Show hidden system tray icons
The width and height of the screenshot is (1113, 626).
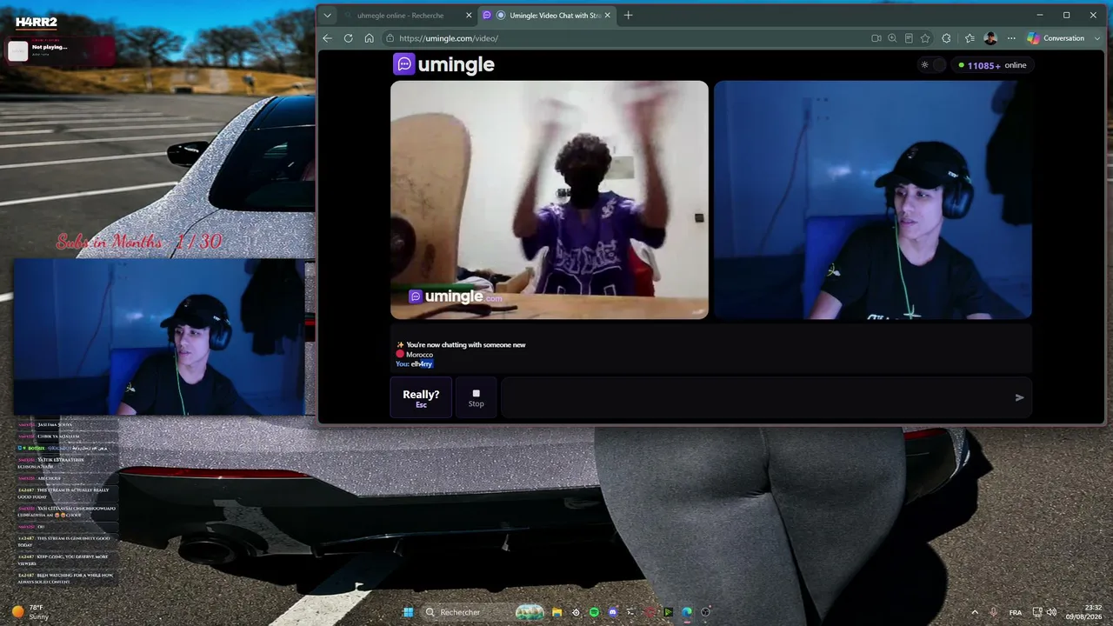click(974, 612)
